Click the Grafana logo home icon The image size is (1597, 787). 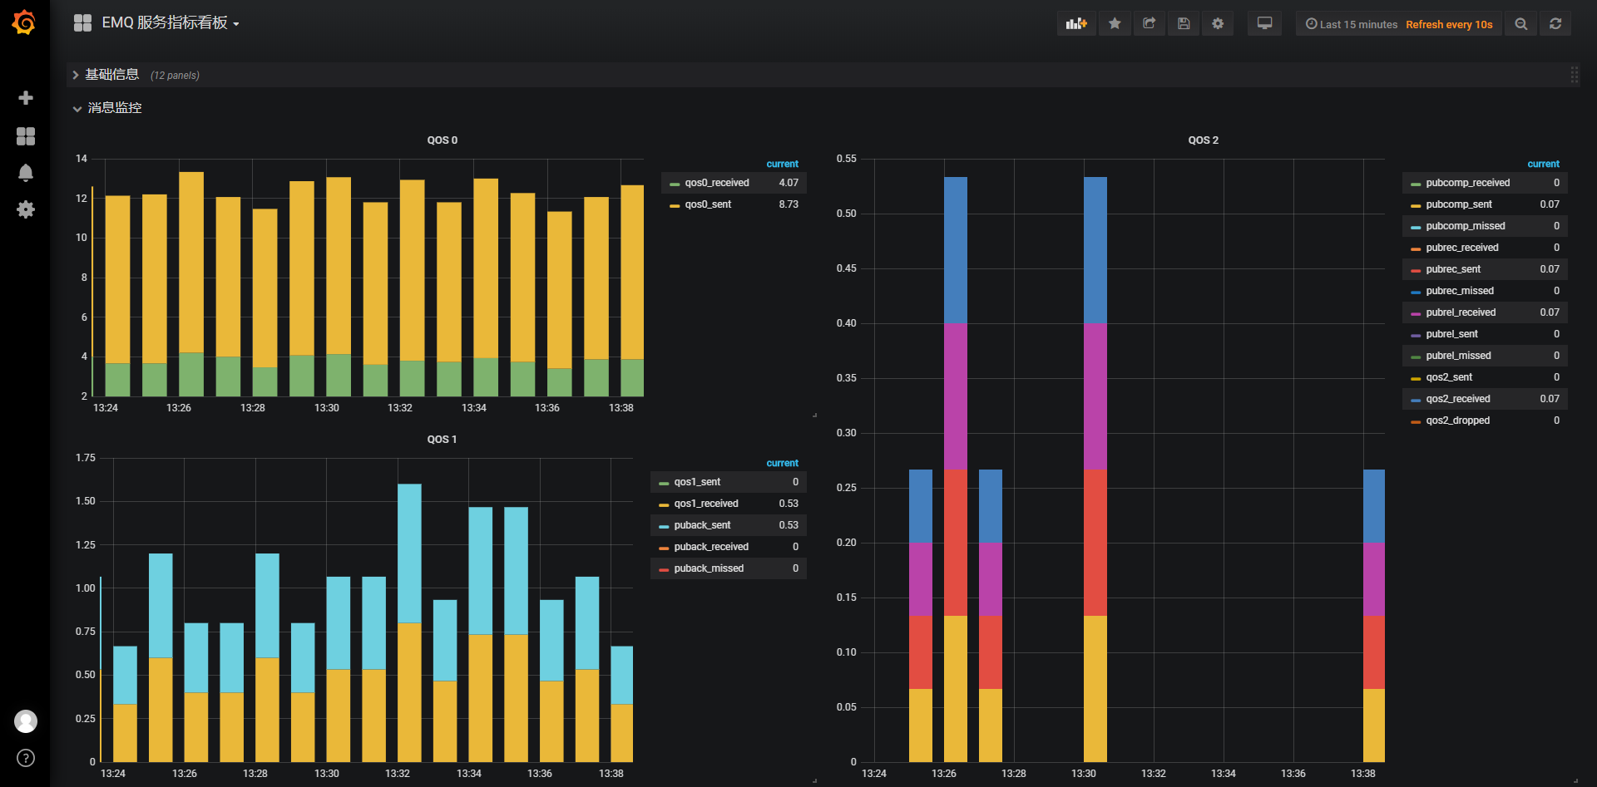pyautogui.click(x=24, y=22)
